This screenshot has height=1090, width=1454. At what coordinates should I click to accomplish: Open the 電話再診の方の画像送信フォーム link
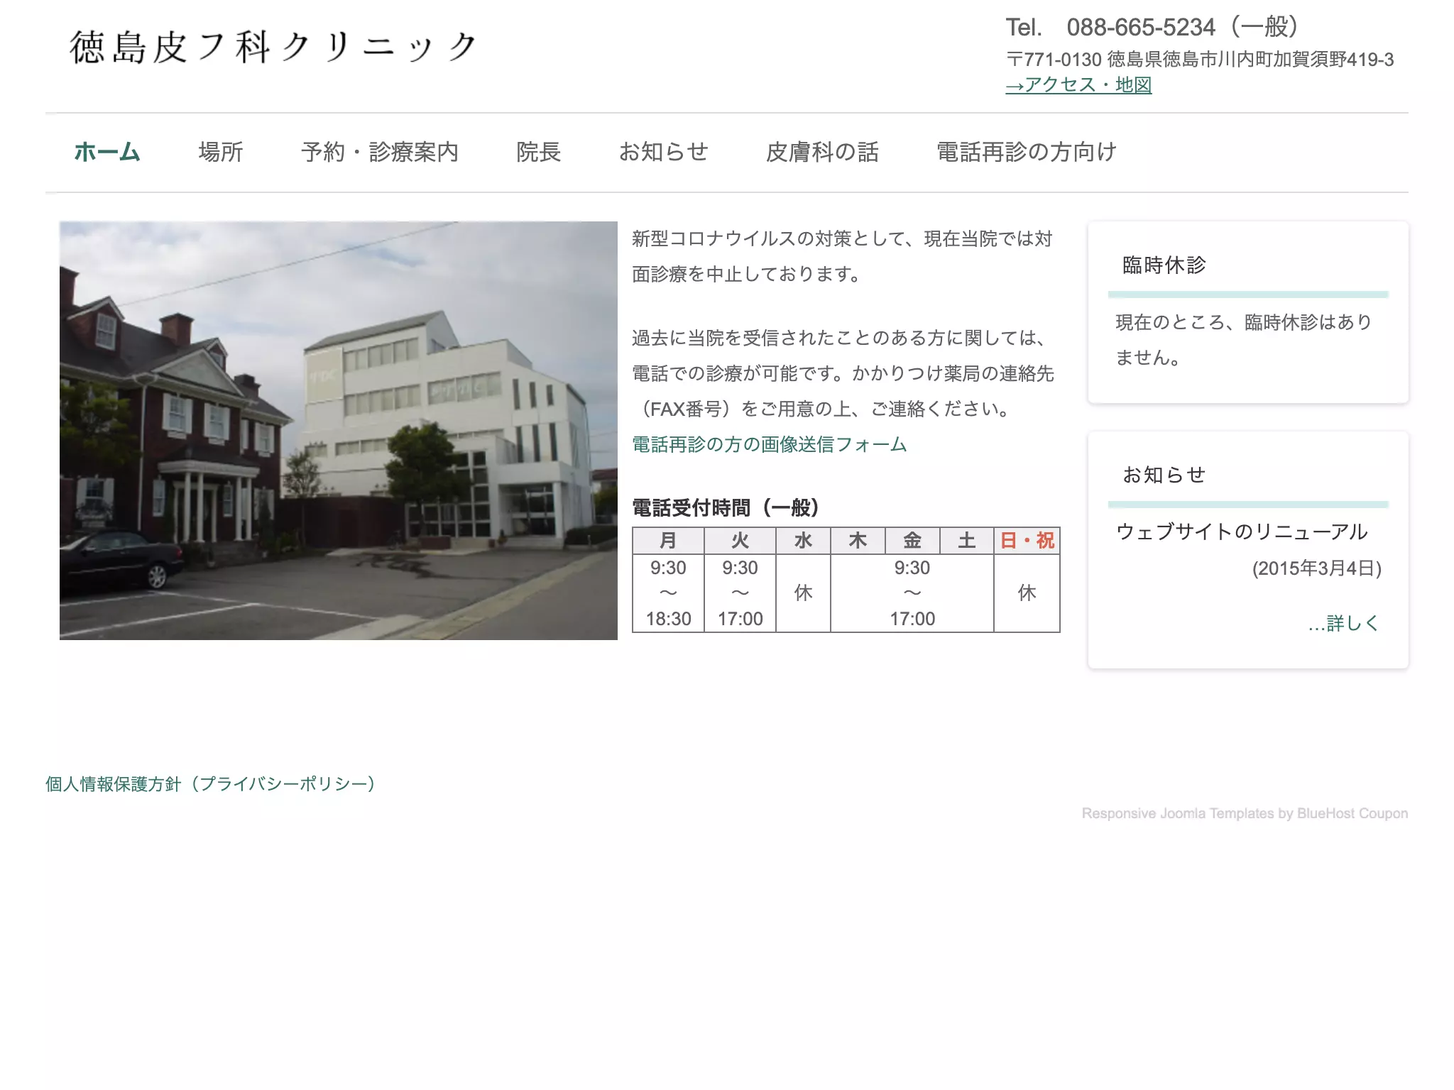coord(770,444)
